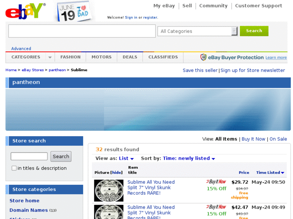Viewport: 293px width, 219px height.
Task: Sort by Time Listed column arrow
Action: coord(283,173)
